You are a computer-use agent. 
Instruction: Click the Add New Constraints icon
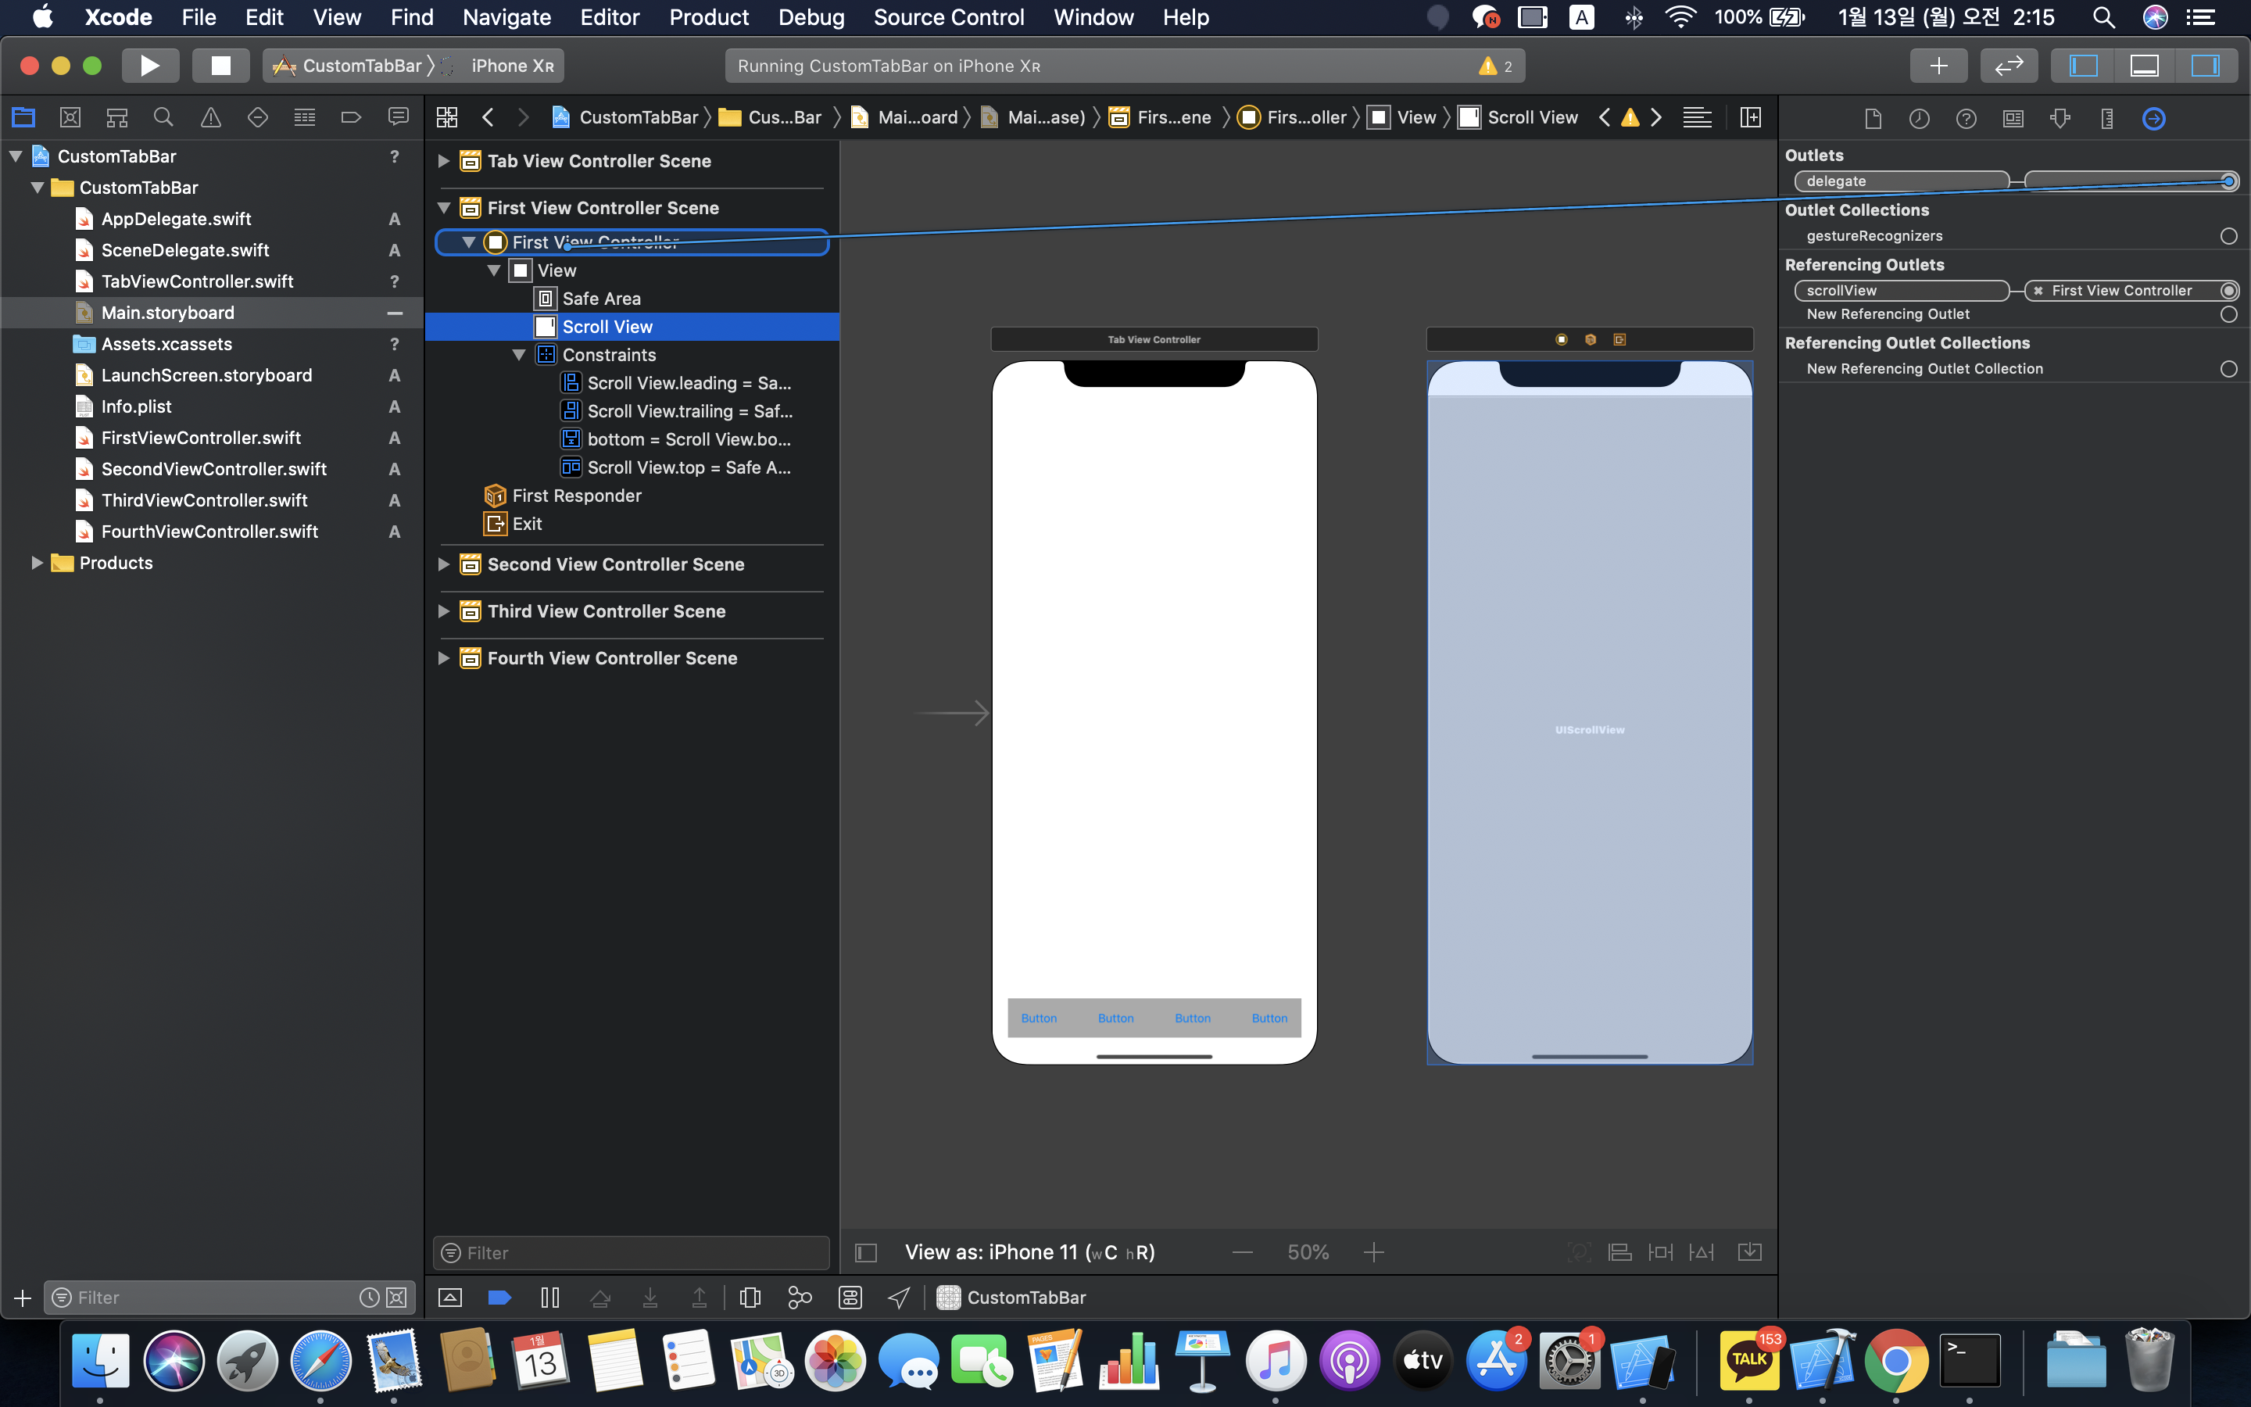coord(1660,1252)
